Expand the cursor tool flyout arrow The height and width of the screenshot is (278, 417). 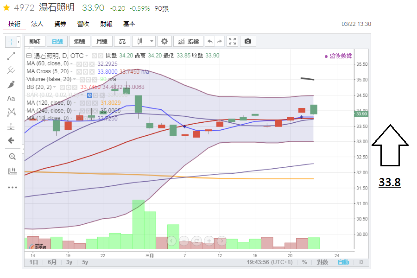tap(19, 42)
